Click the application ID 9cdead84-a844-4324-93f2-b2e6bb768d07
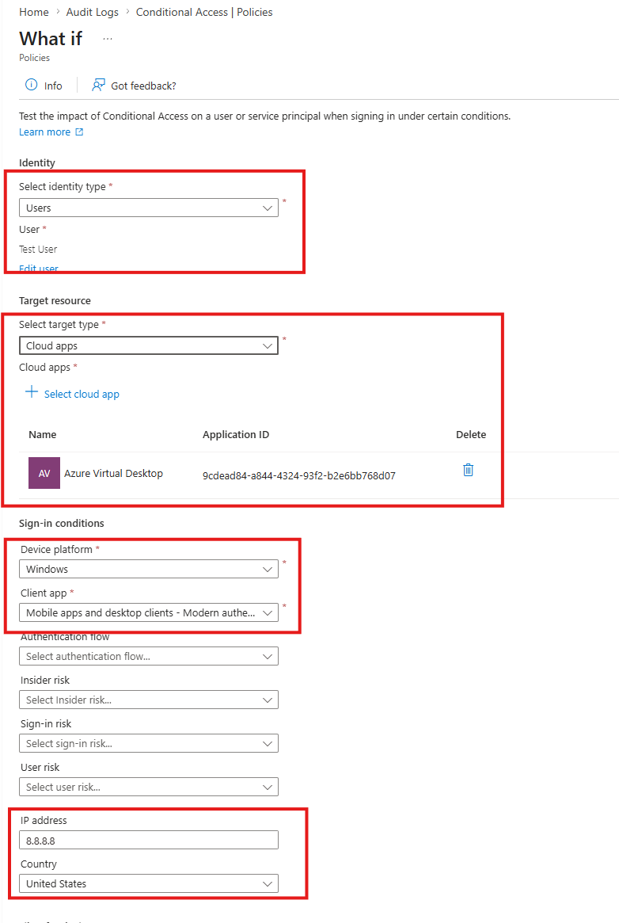 point(298,475)
